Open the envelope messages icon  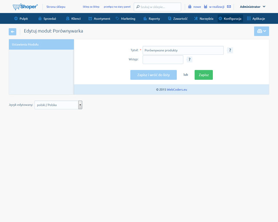tap(229, 7)
